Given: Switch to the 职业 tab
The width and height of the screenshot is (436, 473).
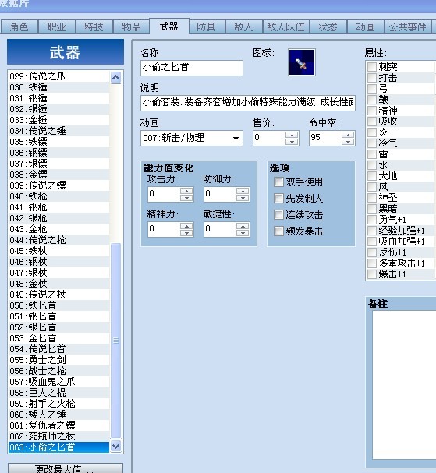Looking at the screenshot, I should point(56,26).
